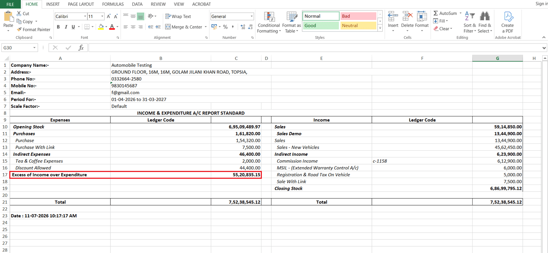The width and height of the screenshot is (548, 253).
Task: Select column G header
Action: pos(497,58)
